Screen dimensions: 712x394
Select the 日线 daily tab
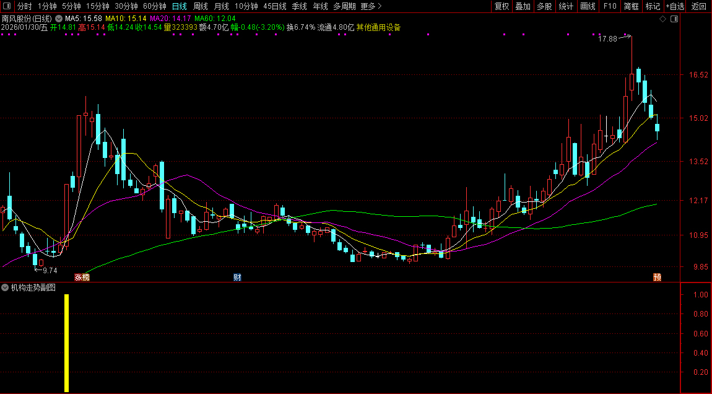tap(180, 6)
